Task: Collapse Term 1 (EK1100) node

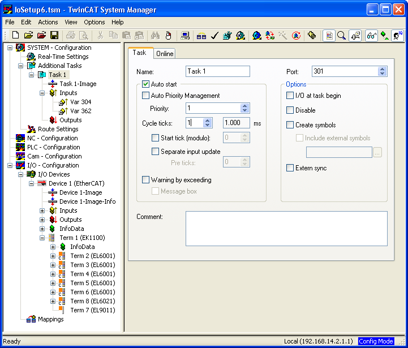Action: click(42, 238)
